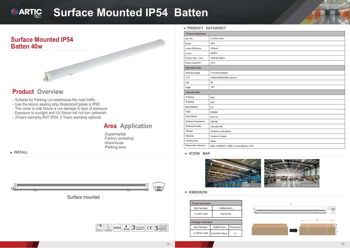Screen dimensions: 350x248
Task: Click the batten product photo
Action: coord(104,60)
